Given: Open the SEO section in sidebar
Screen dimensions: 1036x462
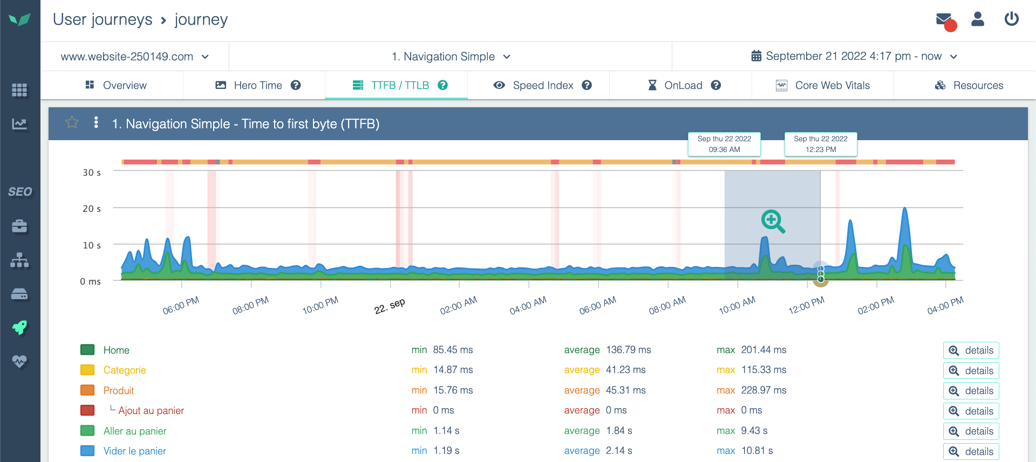Looking at the screenshot, I should (x=20, y=192).
